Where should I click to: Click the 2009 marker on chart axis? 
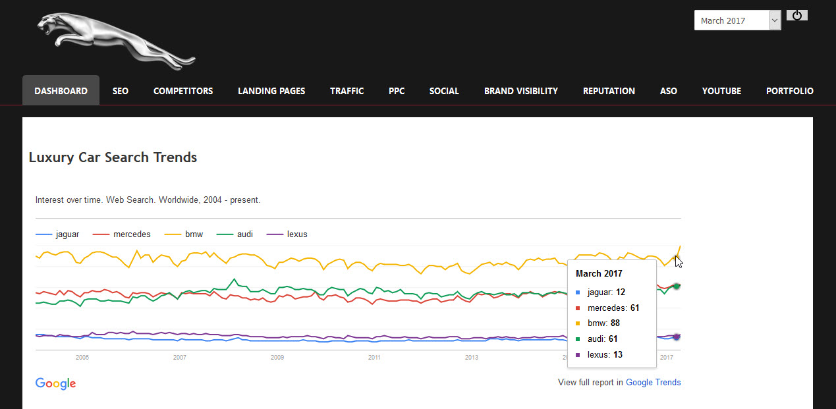277,358
